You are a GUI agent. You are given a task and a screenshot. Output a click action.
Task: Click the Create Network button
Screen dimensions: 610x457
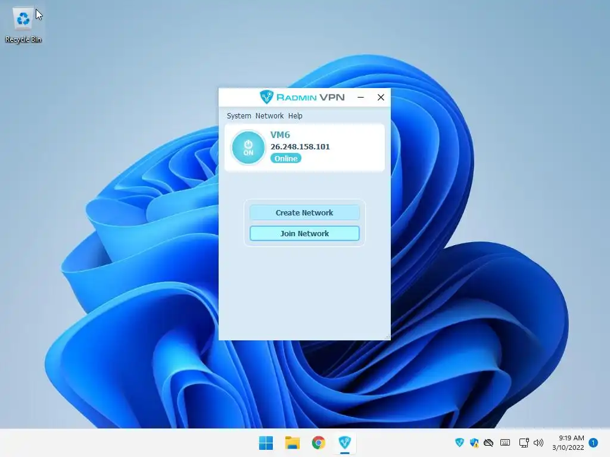point(304,212)
